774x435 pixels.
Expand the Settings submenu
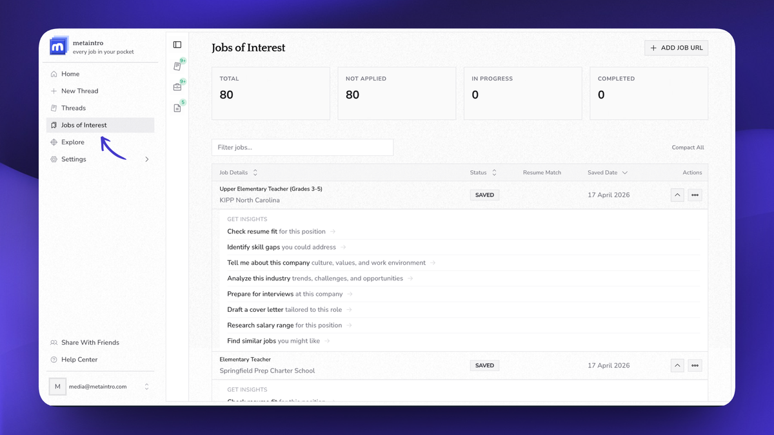click(x=147, y=159)
